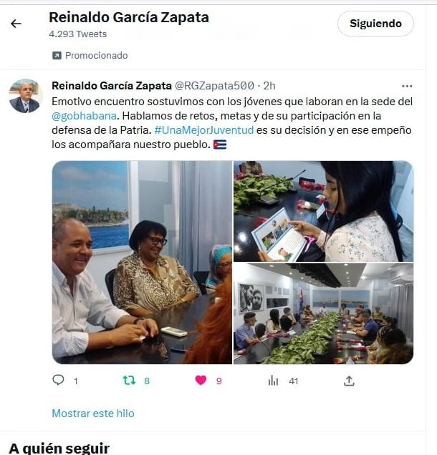This screenshot has height=455, width=437.
Task: Share the tweet with upload icon
Action: (349, 381)
